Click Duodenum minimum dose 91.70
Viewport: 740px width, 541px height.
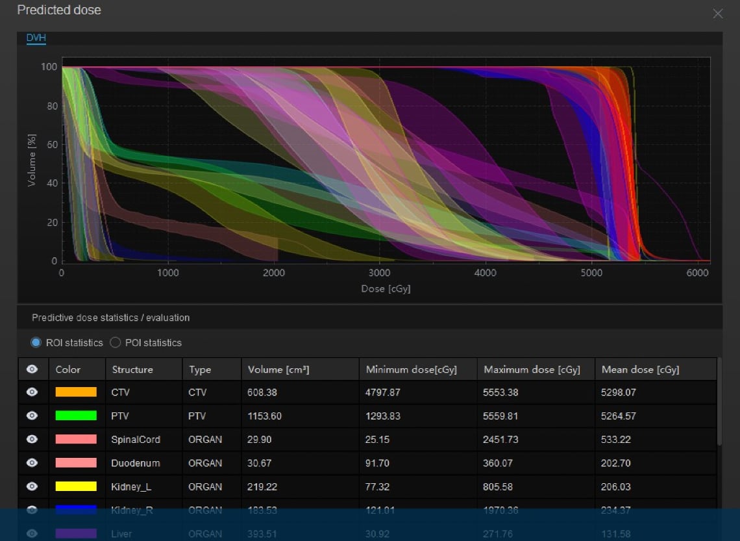click(x=377, y=463)
